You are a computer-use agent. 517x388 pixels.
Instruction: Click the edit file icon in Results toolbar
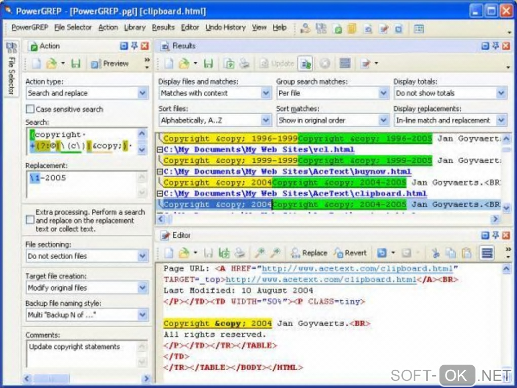[365, 63]
